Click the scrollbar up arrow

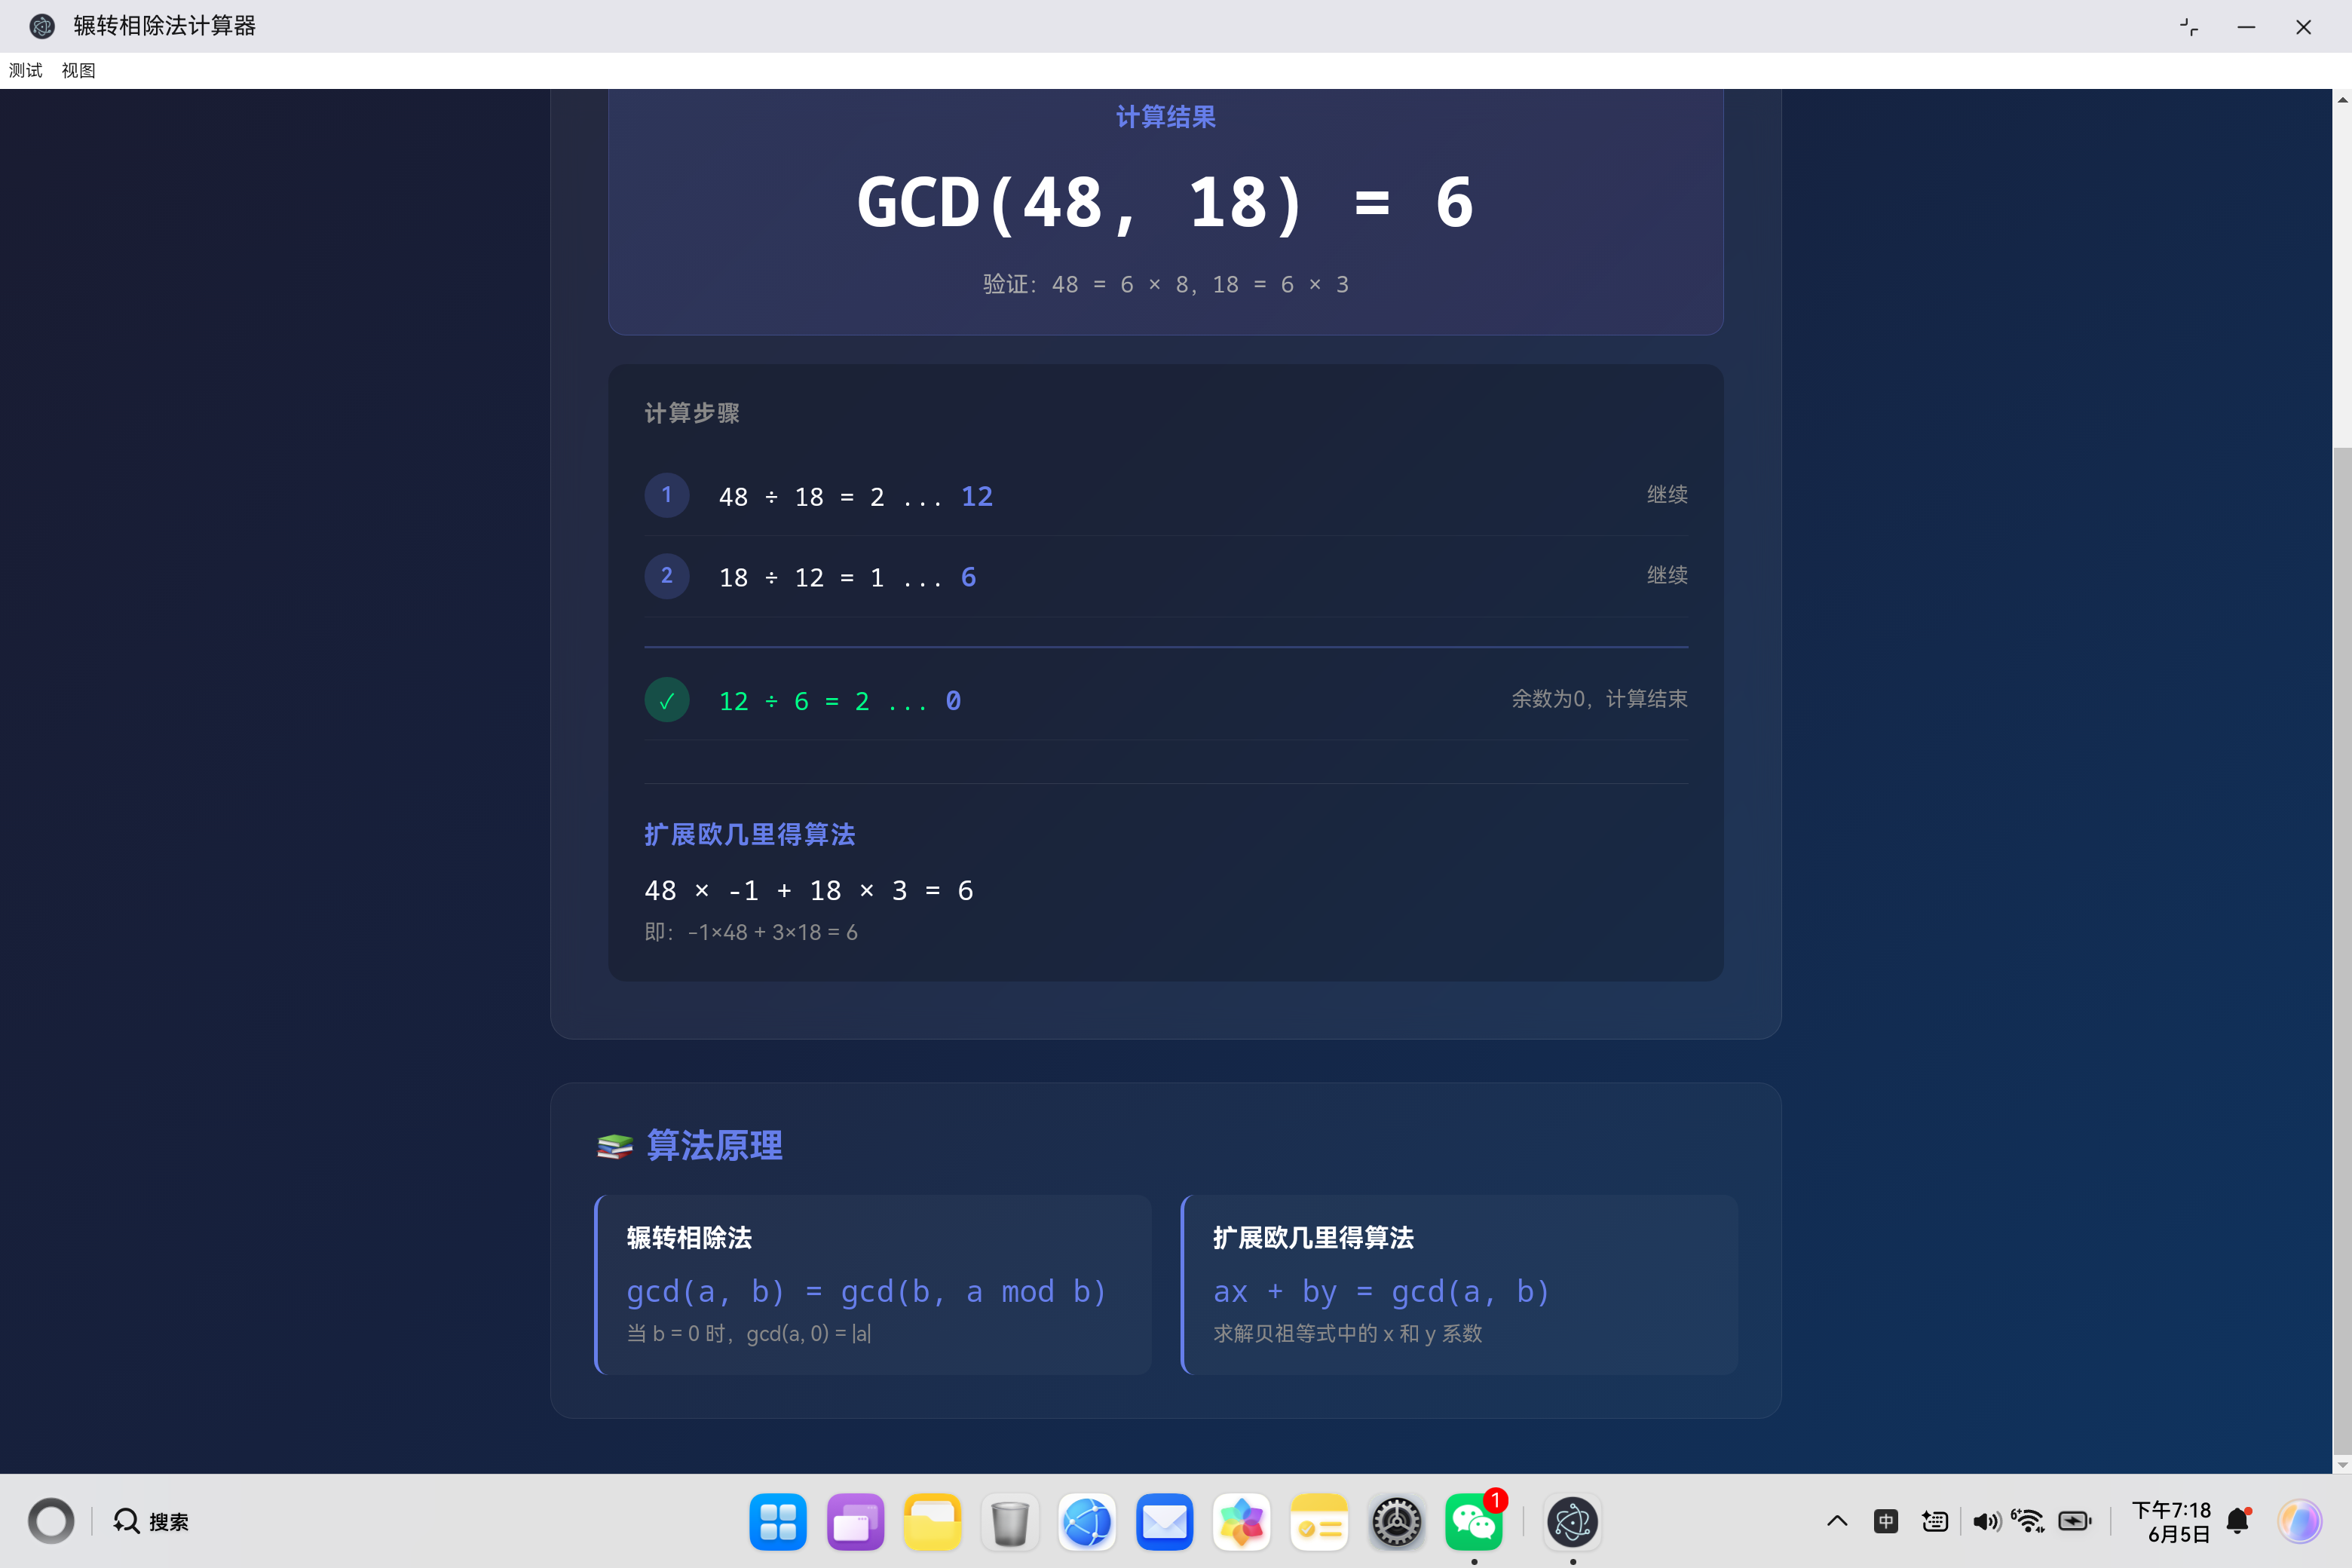pyautogui.click(x=2342, y=99)
